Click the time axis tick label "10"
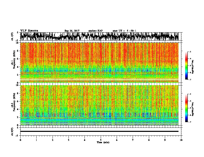Image resolution: width=204 pixels, height=157 pixels. tap(181, 140)
